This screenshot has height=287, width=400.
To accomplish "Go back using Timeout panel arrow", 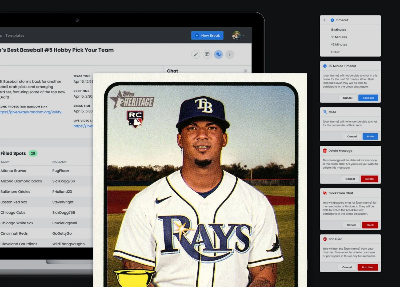I will coord(325,20).
